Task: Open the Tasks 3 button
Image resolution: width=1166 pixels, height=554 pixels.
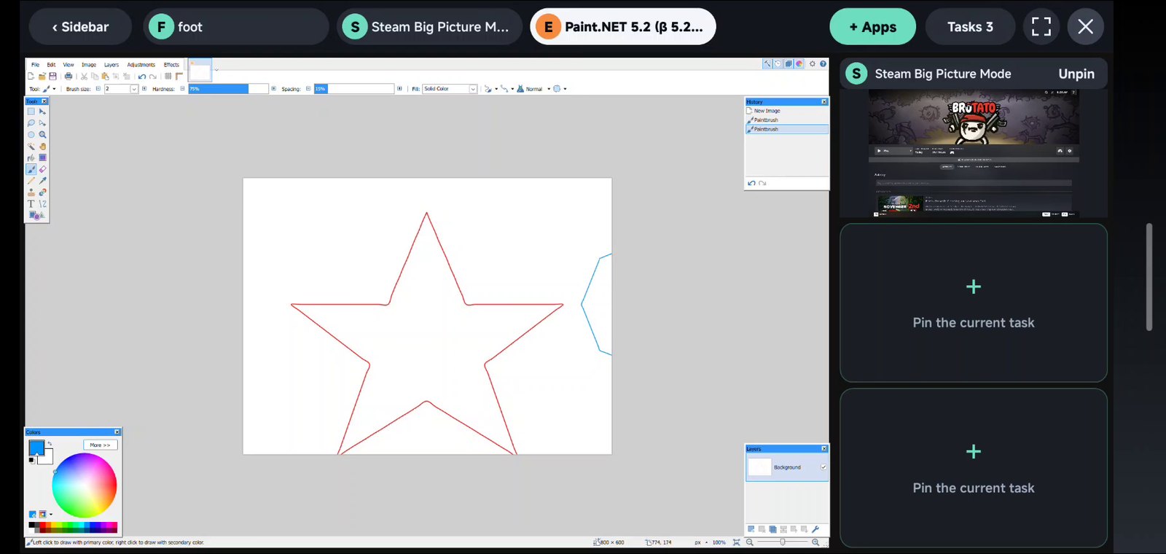Action: 970,27
